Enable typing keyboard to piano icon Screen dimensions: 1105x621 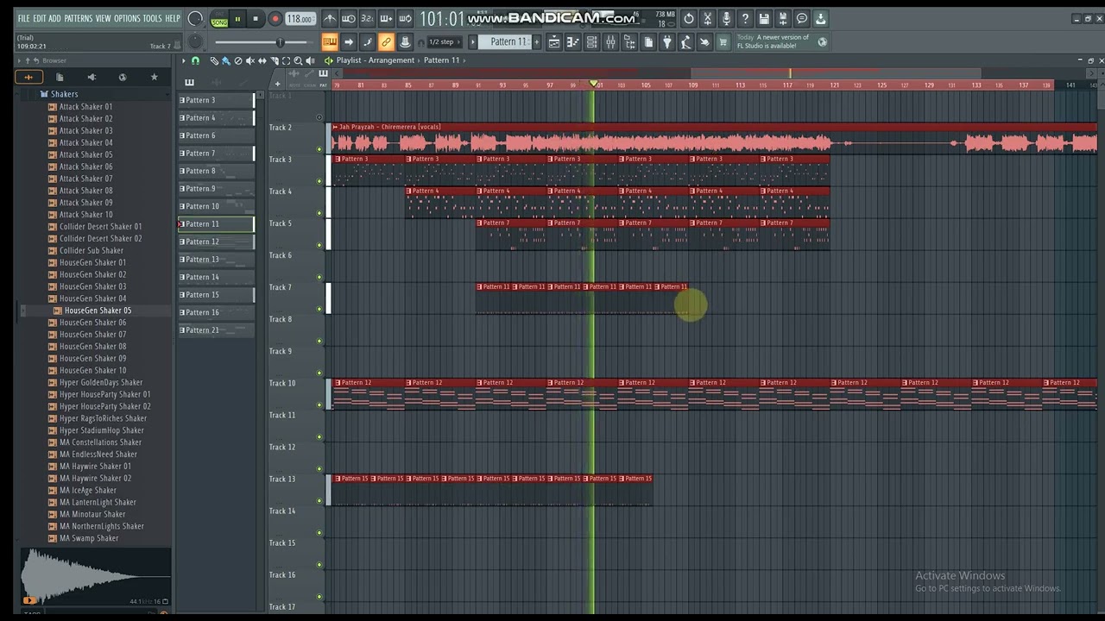pos(330,41)
